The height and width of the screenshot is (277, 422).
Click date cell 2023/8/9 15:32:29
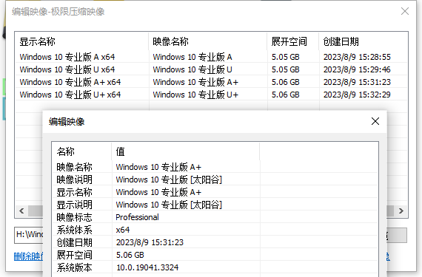click(x=357, y=95)
